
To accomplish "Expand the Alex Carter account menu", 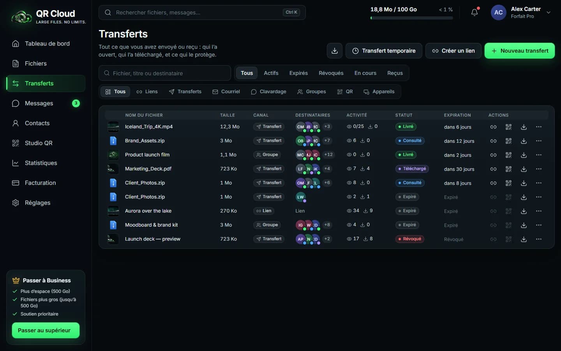I will [522, 12].
